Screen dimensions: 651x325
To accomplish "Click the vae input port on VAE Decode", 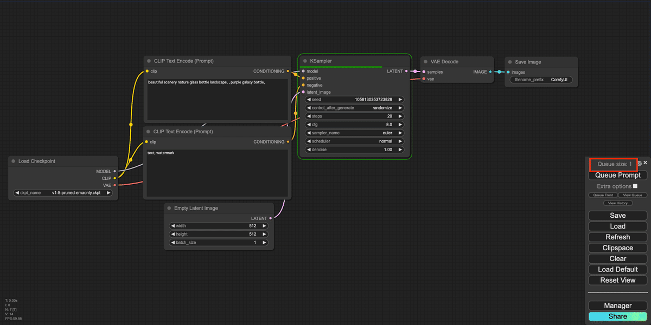I will click(x=424, y=79).
